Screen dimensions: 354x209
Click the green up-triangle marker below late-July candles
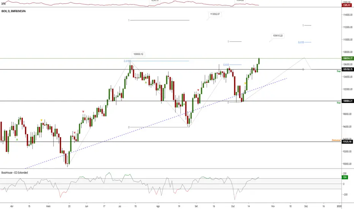(x=146, y=82)
